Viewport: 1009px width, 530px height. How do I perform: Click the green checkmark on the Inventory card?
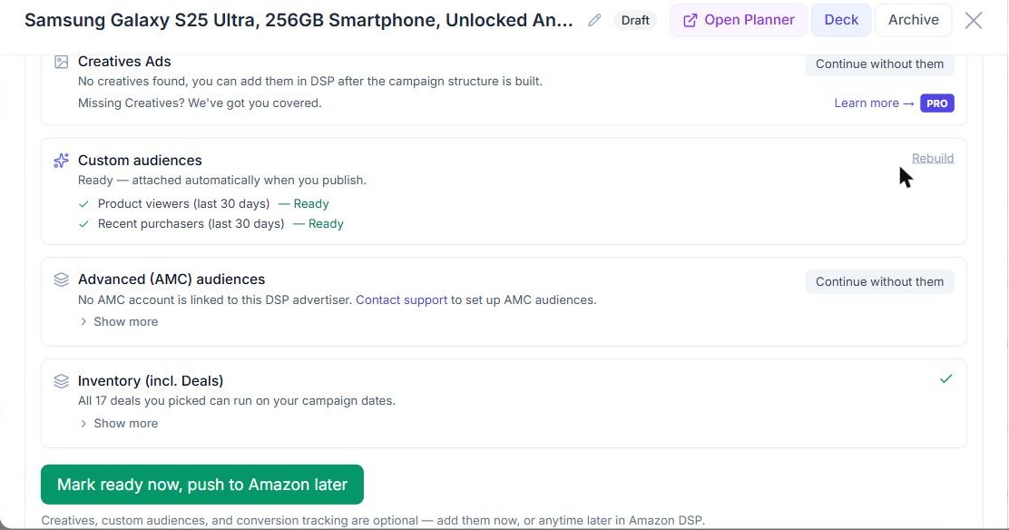click(945, 378)
